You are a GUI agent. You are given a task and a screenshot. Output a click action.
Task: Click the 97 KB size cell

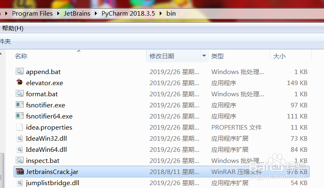(299, 105)
